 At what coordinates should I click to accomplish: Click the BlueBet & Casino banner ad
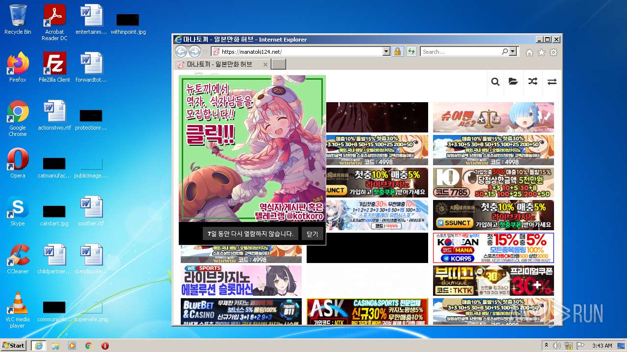click(241, 311)
